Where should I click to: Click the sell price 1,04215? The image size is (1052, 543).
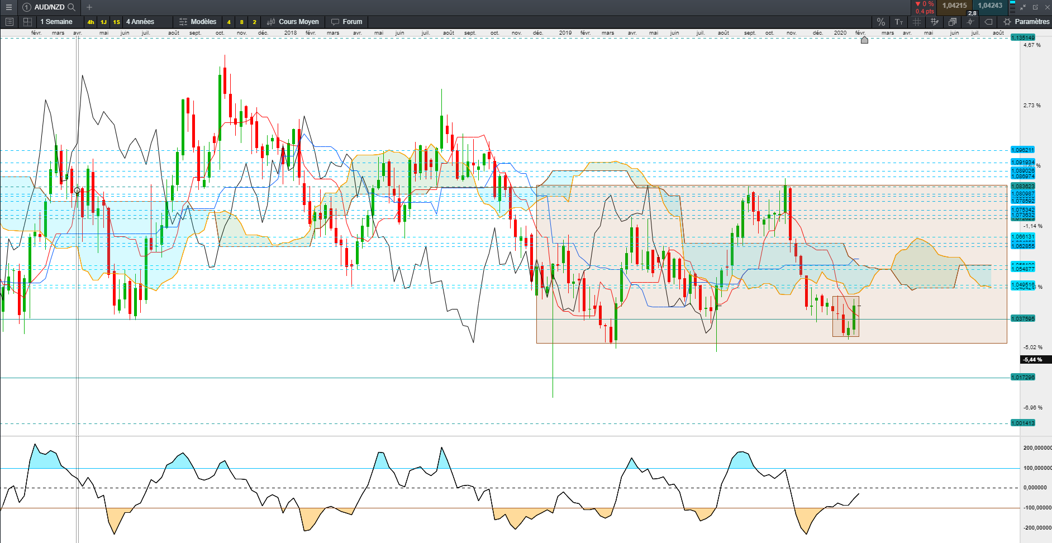(954, 6)
